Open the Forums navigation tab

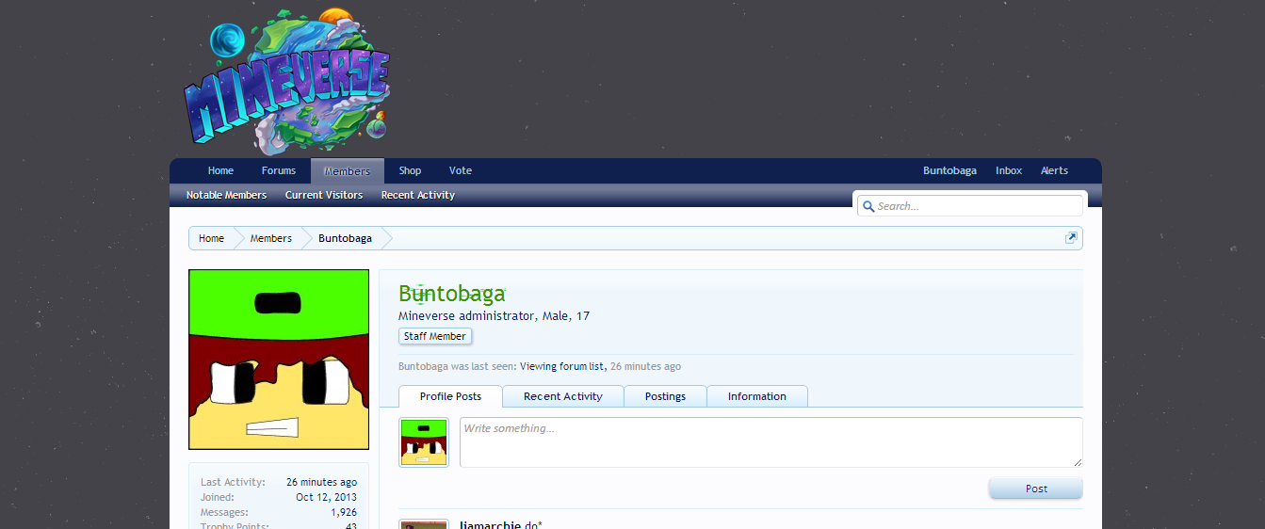279,170
